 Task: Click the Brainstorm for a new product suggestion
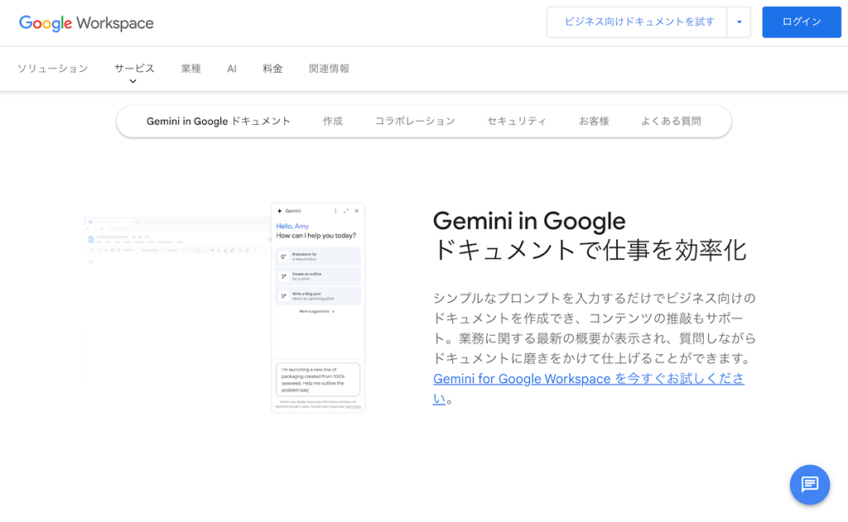pyautogui.click(x=318, y=256)
